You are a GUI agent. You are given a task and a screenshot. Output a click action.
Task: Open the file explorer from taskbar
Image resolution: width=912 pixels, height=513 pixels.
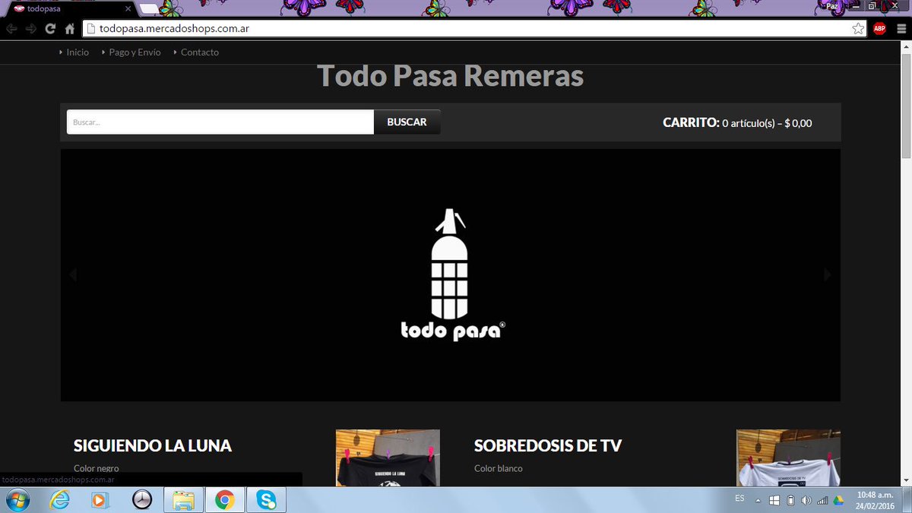coord(183,500)
